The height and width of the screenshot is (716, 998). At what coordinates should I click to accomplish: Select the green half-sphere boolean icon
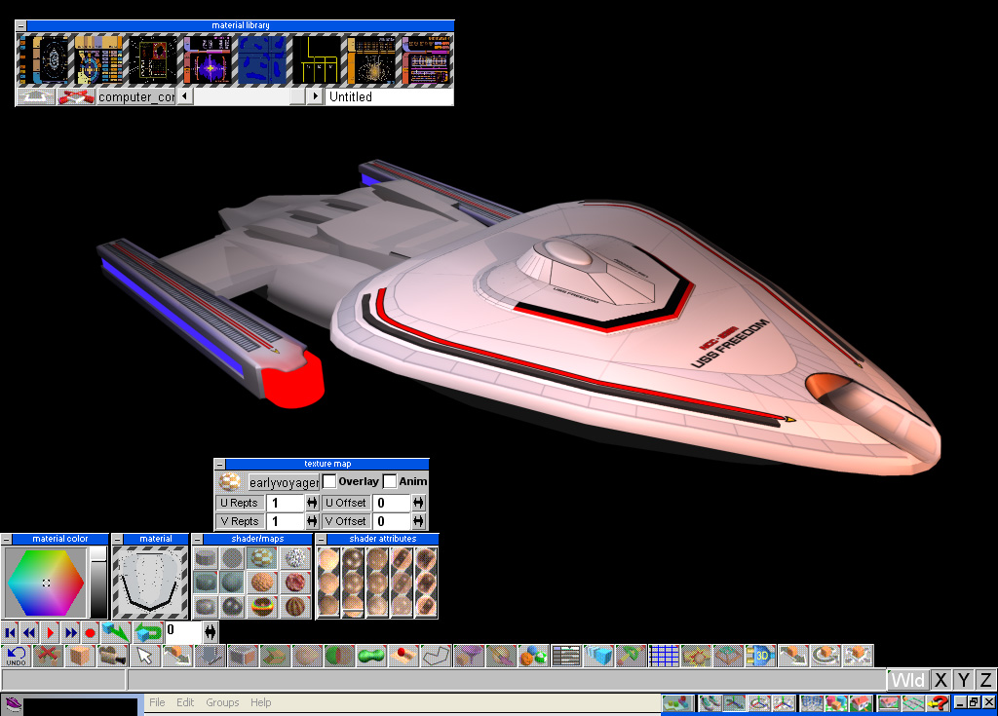[x=340, y=656]
